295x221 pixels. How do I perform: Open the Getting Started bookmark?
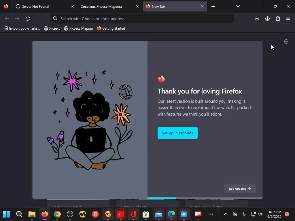111,28
